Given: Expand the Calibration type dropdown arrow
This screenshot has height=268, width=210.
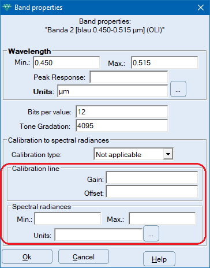Looking at the screenshot, I should pyautogui.click(x=168, y=154).
